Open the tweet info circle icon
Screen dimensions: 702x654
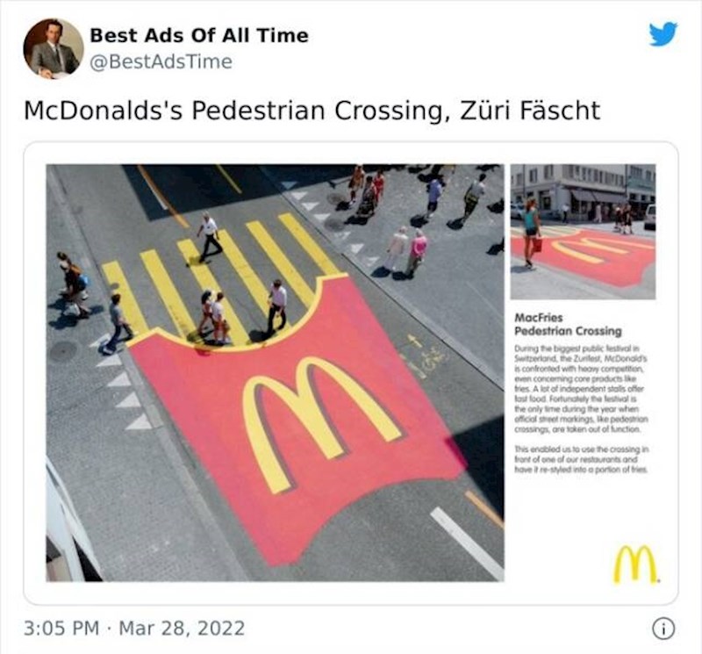point(663,629)
